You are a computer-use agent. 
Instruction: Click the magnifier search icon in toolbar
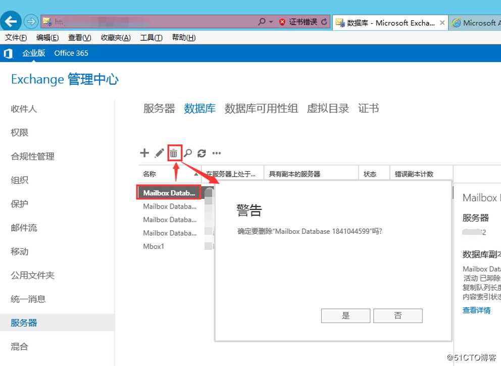(188, 153)
